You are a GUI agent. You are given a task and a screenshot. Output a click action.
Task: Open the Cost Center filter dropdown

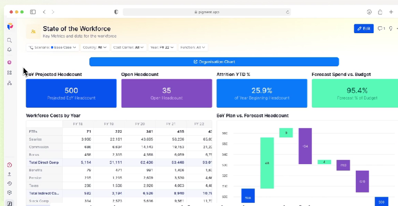tap(129, 48)
